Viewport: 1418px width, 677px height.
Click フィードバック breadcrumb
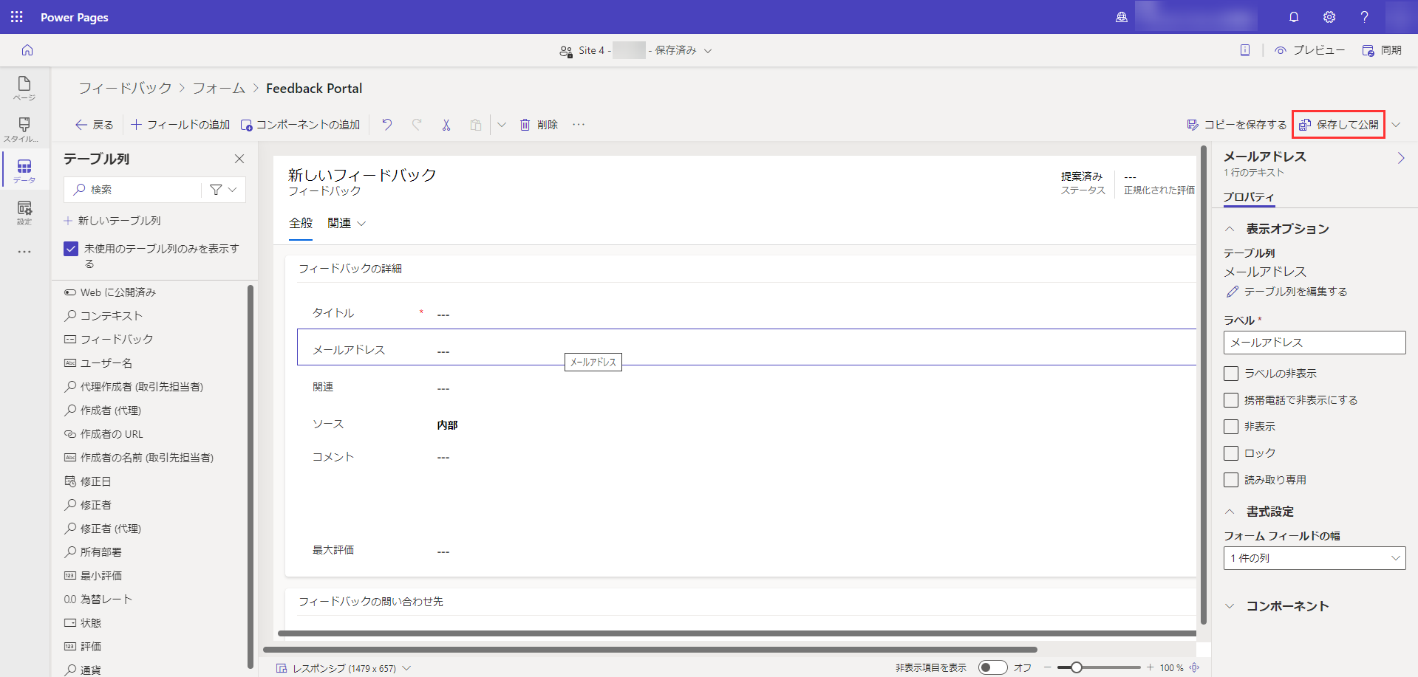(125, 89)
